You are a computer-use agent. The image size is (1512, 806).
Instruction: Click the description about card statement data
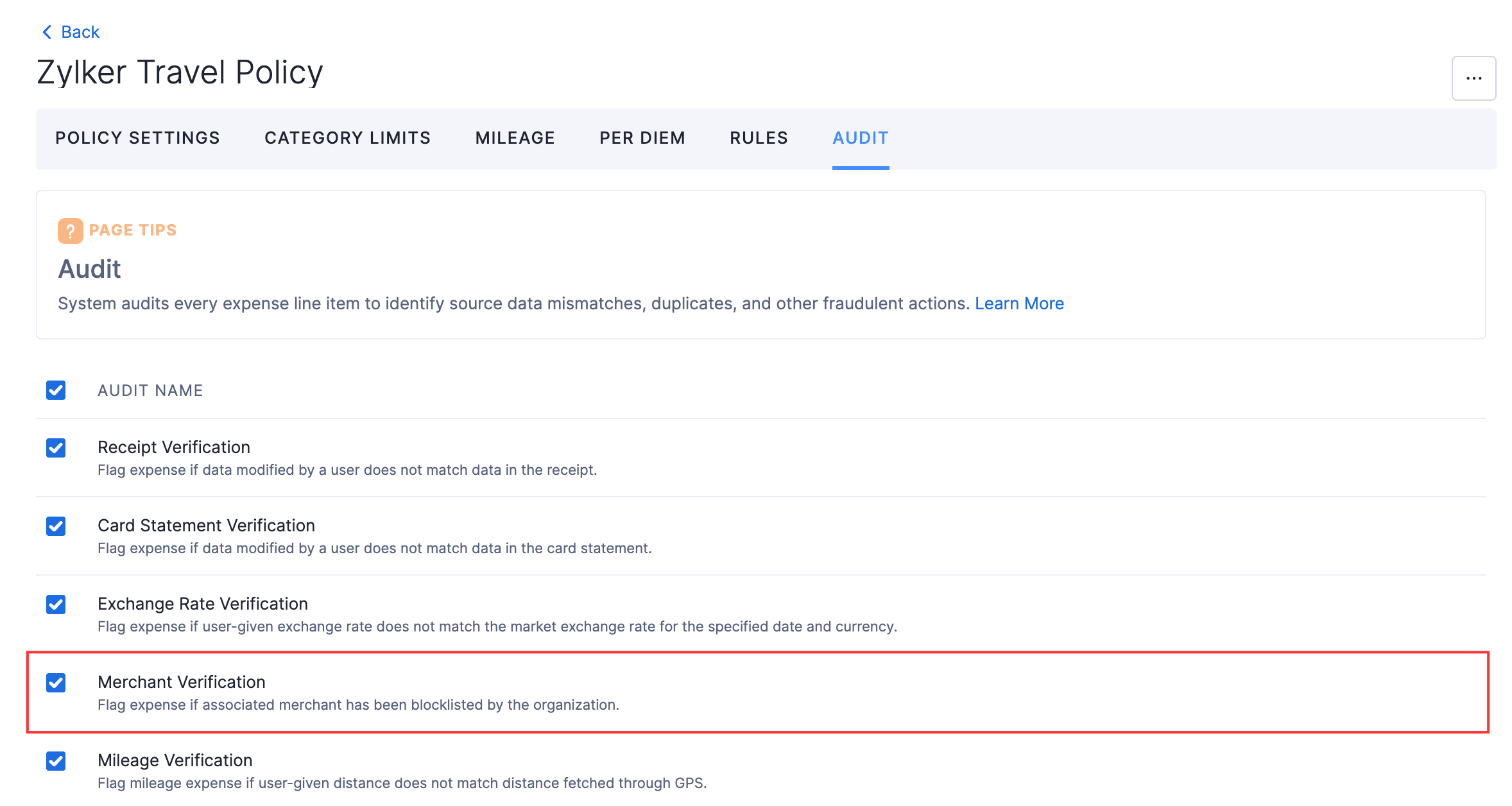(374, 548)
